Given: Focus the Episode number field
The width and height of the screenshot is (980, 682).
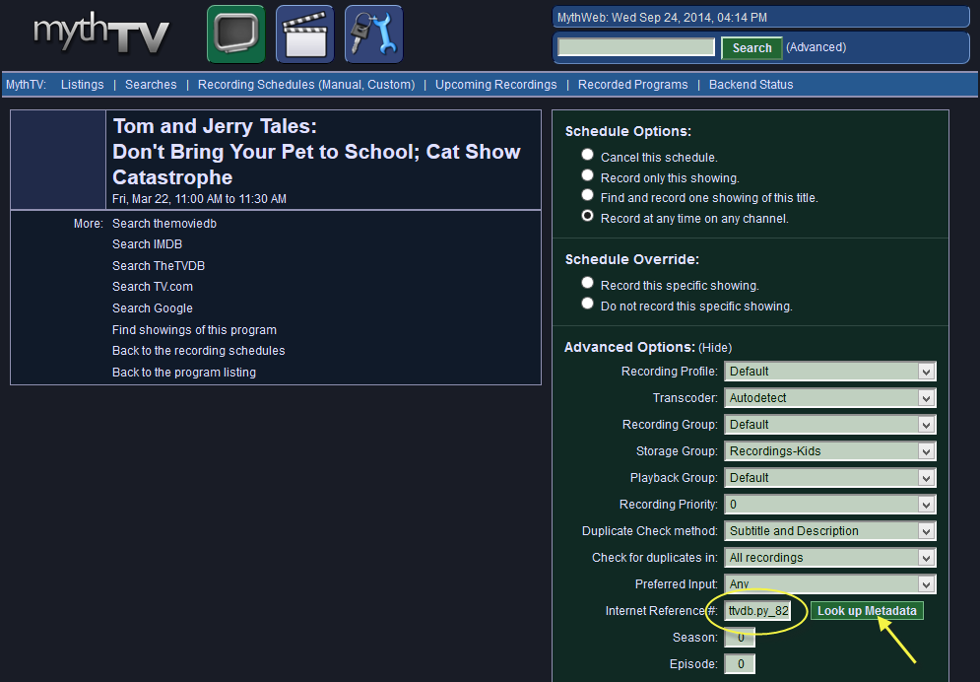Looking at the screenshot, I should [x=740, y=664].
